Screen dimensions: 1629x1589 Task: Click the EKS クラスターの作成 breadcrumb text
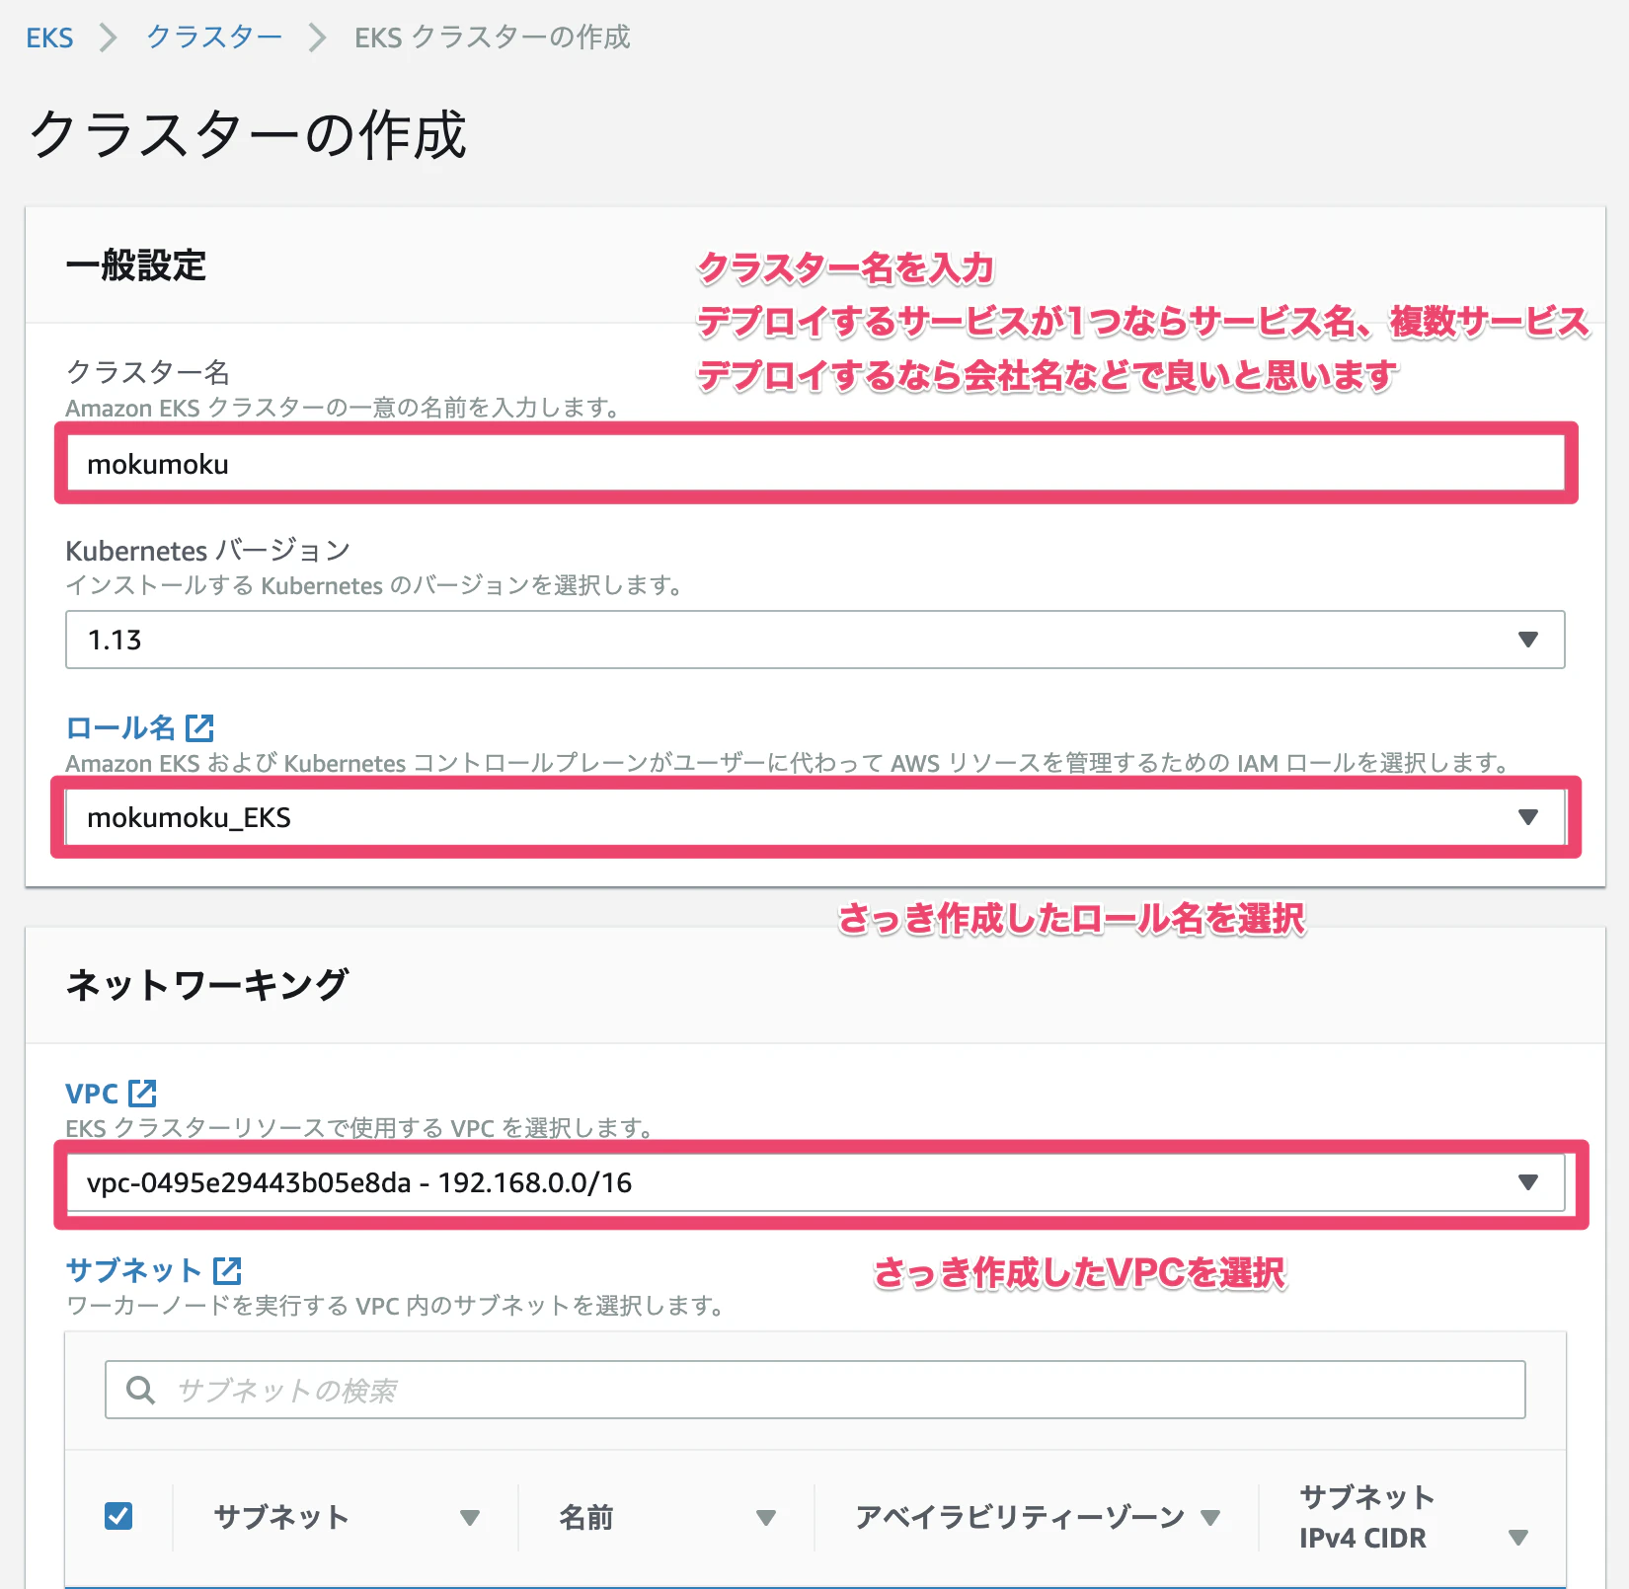click(x=492, y=38)
